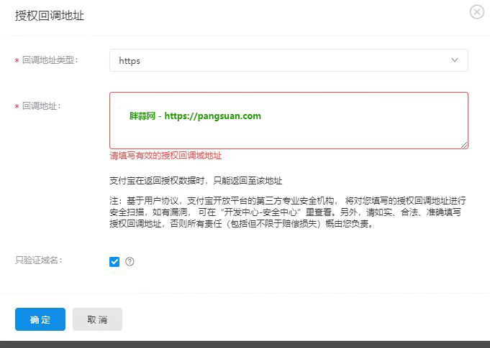Viewport: 490px width, 348px height.
Task: Click the red asterisk beside 回调地址
Action: [17, 108]
